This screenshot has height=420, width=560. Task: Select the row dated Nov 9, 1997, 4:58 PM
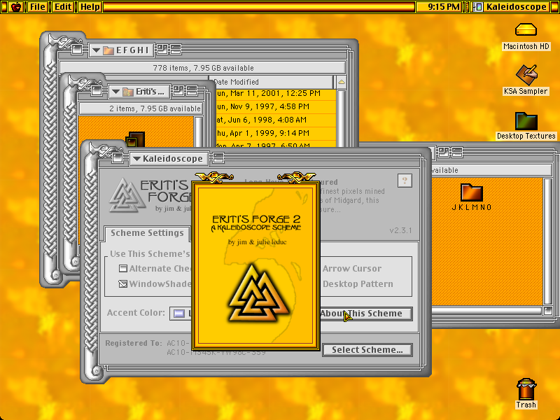point(275,106)
